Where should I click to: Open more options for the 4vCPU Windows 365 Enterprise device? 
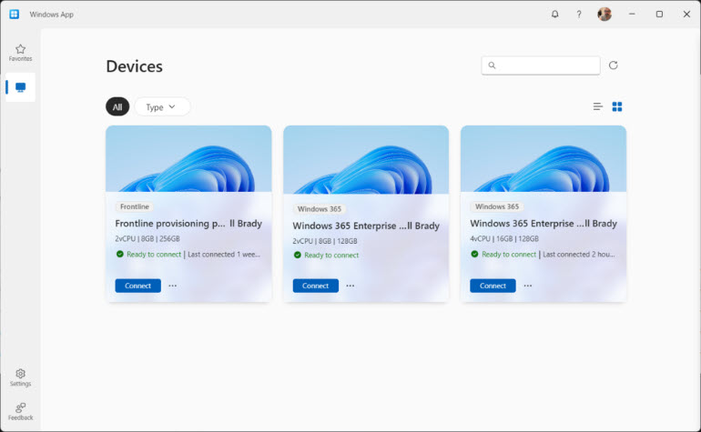[528, 286]
